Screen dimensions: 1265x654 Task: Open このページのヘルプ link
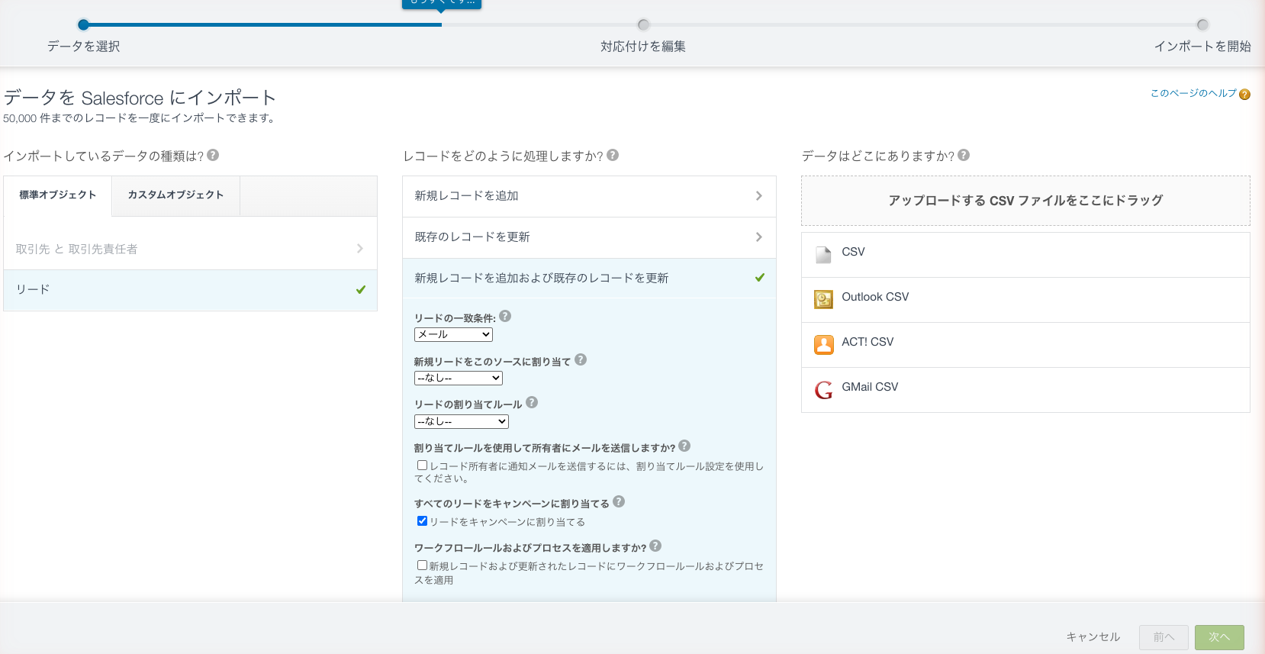point(1193,93)
